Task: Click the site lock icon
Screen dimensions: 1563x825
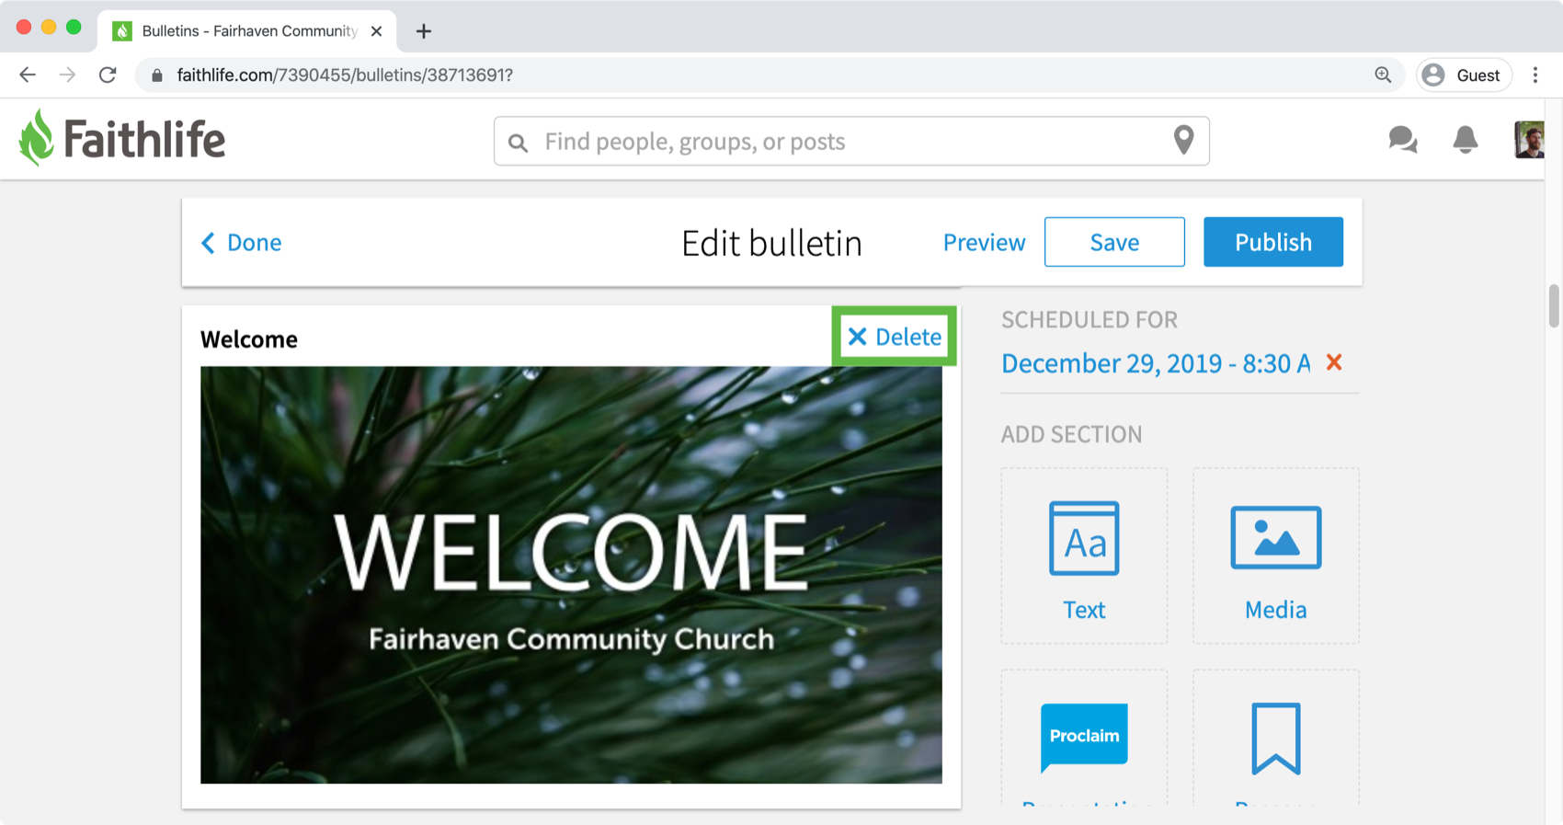Action: (x=157, y=75)
